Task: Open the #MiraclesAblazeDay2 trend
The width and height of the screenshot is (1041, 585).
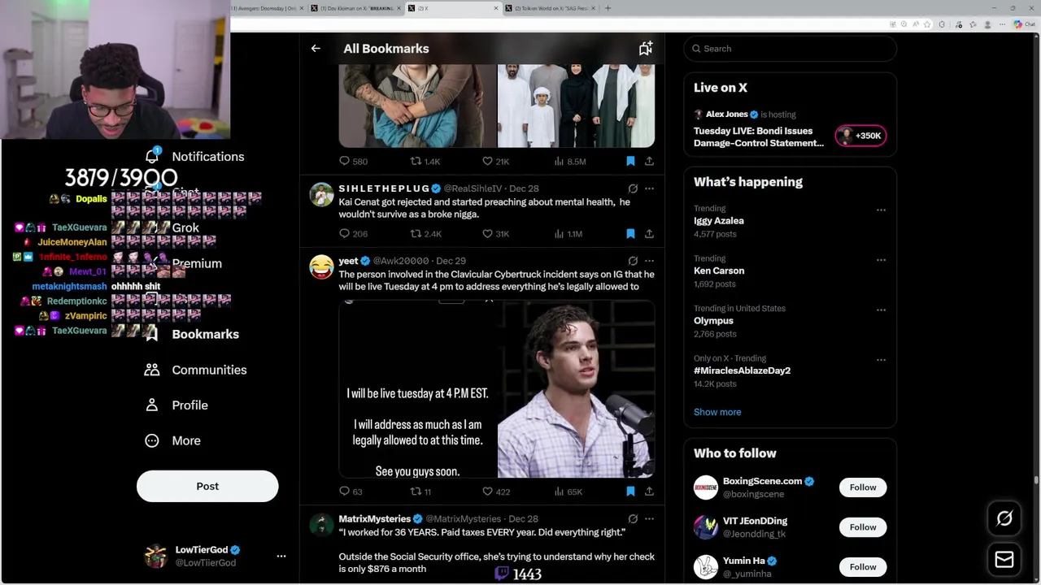Action: point(742,370)
